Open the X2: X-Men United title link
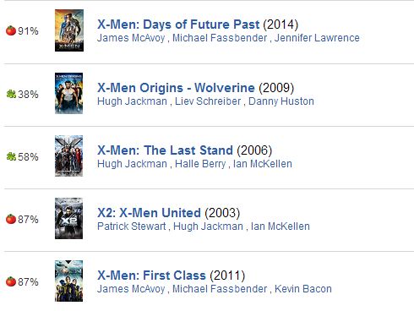Screen dimensions: 414x311 coord(149,213)
